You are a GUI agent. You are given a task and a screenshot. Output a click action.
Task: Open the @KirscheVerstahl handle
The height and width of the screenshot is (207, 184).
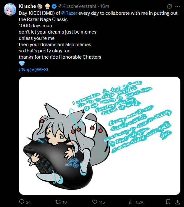tap(77, 6)
